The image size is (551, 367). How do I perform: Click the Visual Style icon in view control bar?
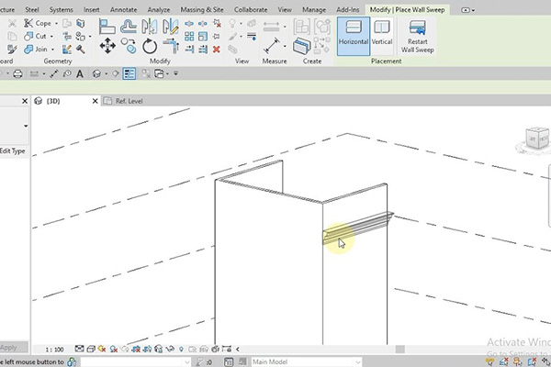(91, 349)
